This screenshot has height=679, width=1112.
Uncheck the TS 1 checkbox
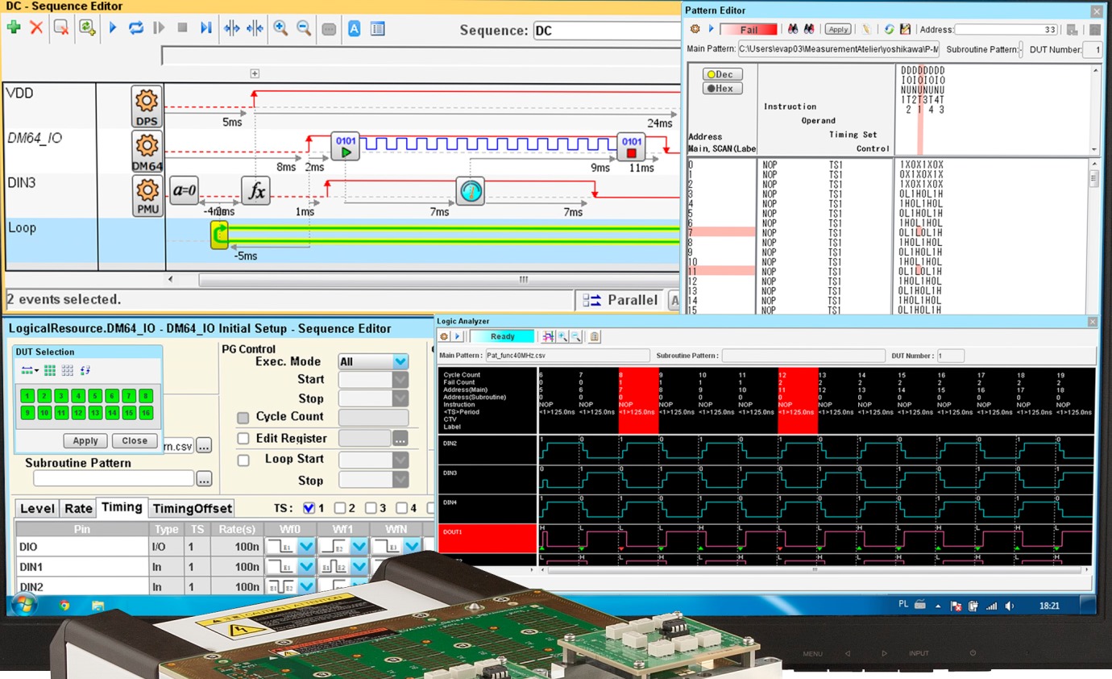(x=309, y=508)
